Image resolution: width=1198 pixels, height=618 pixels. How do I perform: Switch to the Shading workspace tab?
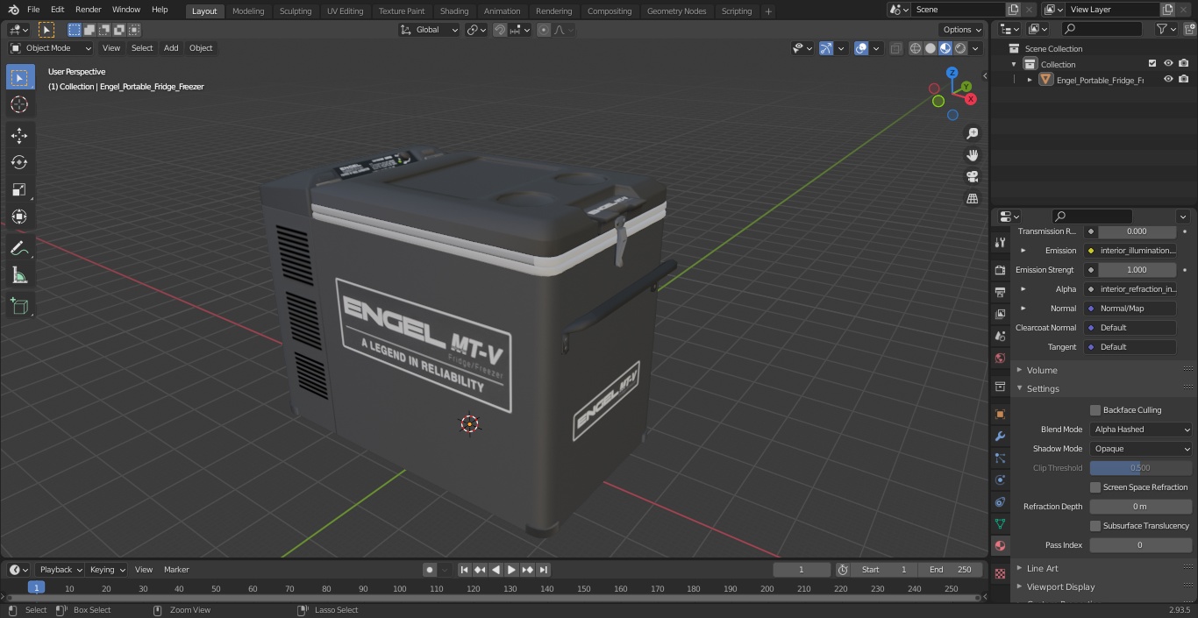(x=454, y=11)
